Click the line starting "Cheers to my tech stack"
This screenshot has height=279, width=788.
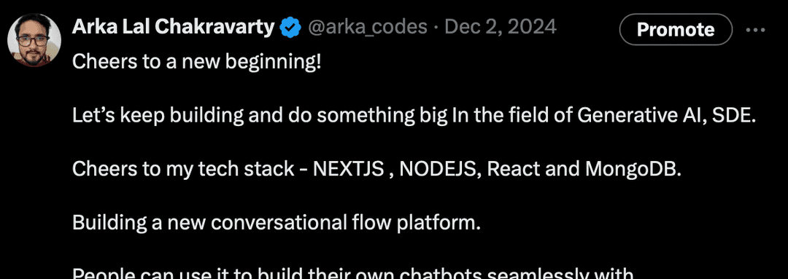point(377,170)
